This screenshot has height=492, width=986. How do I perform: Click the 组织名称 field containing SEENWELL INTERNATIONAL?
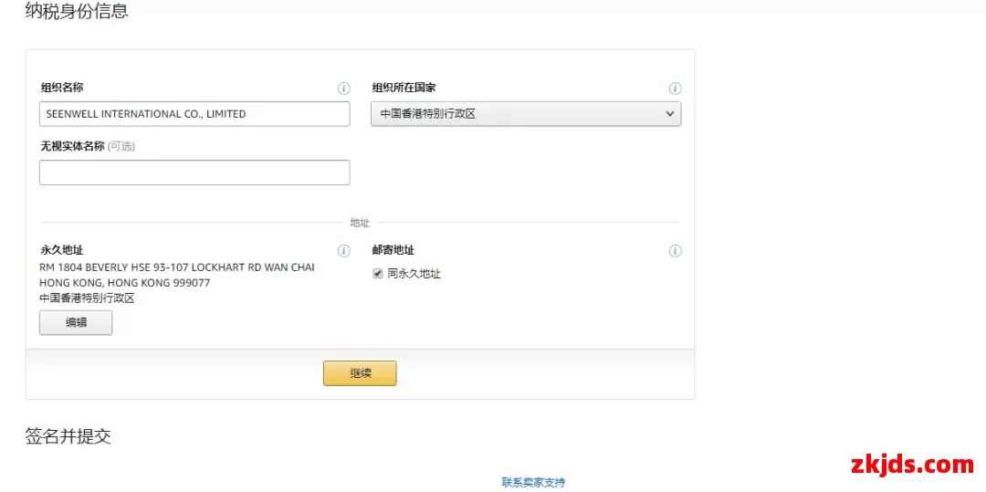194,114
